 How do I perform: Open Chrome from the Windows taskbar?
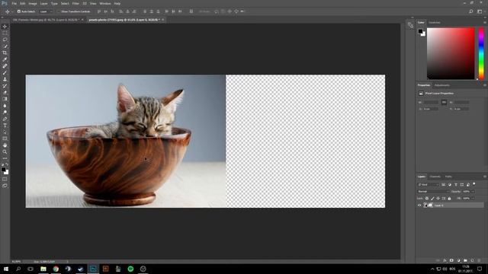coord(56,269)
